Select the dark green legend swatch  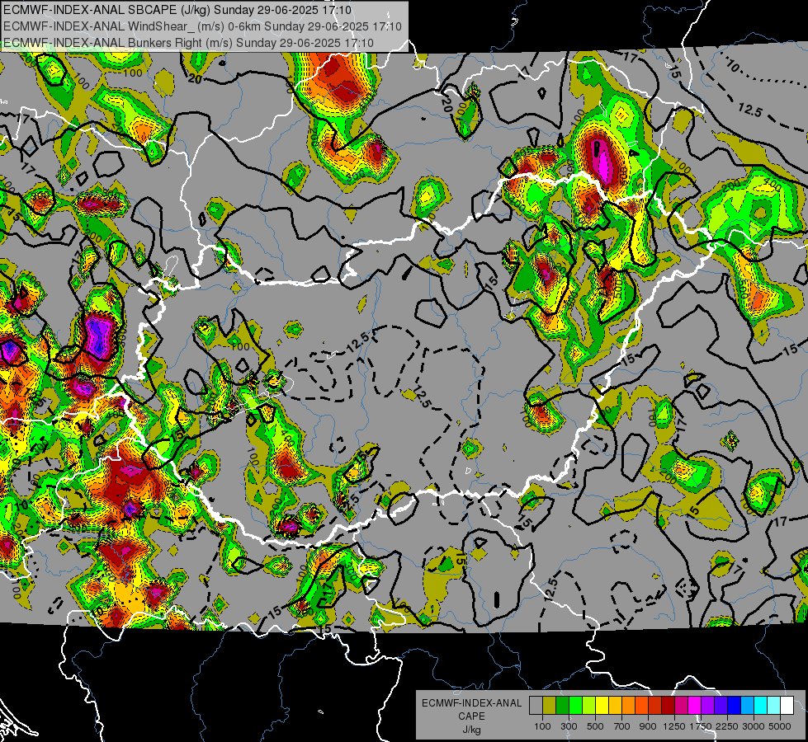click(x=562, y=705)
